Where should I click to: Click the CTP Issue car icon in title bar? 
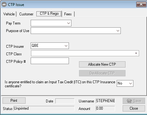point(4,4)
